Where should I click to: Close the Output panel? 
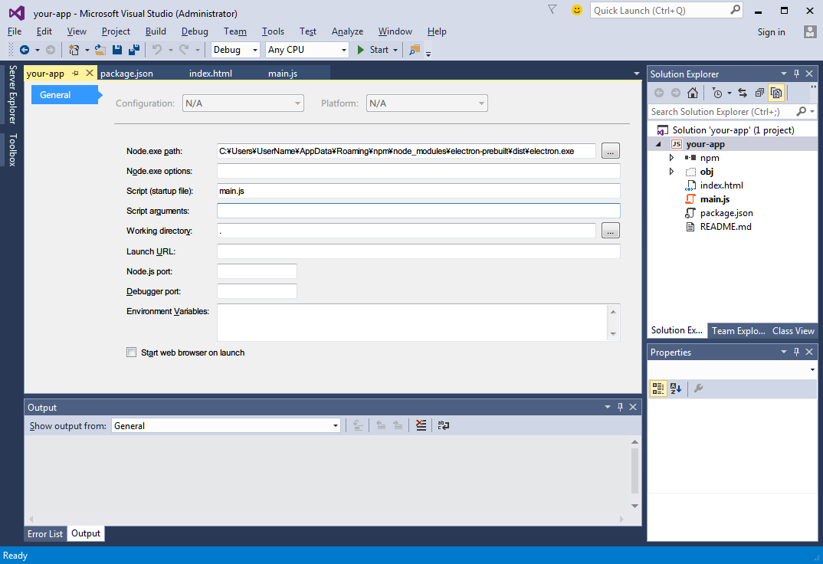tap(633, 407)
